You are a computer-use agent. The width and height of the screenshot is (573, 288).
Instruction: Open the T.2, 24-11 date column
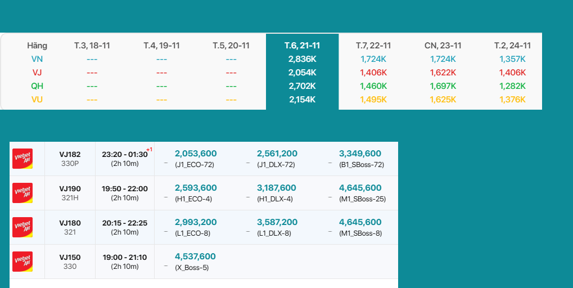pyautogui.click(x=512, y=46)
